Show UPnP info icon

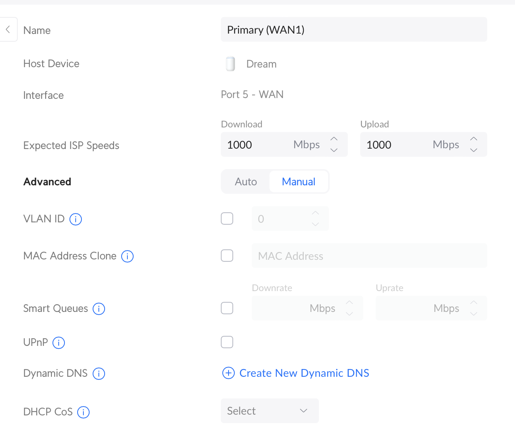pos(59,343)
